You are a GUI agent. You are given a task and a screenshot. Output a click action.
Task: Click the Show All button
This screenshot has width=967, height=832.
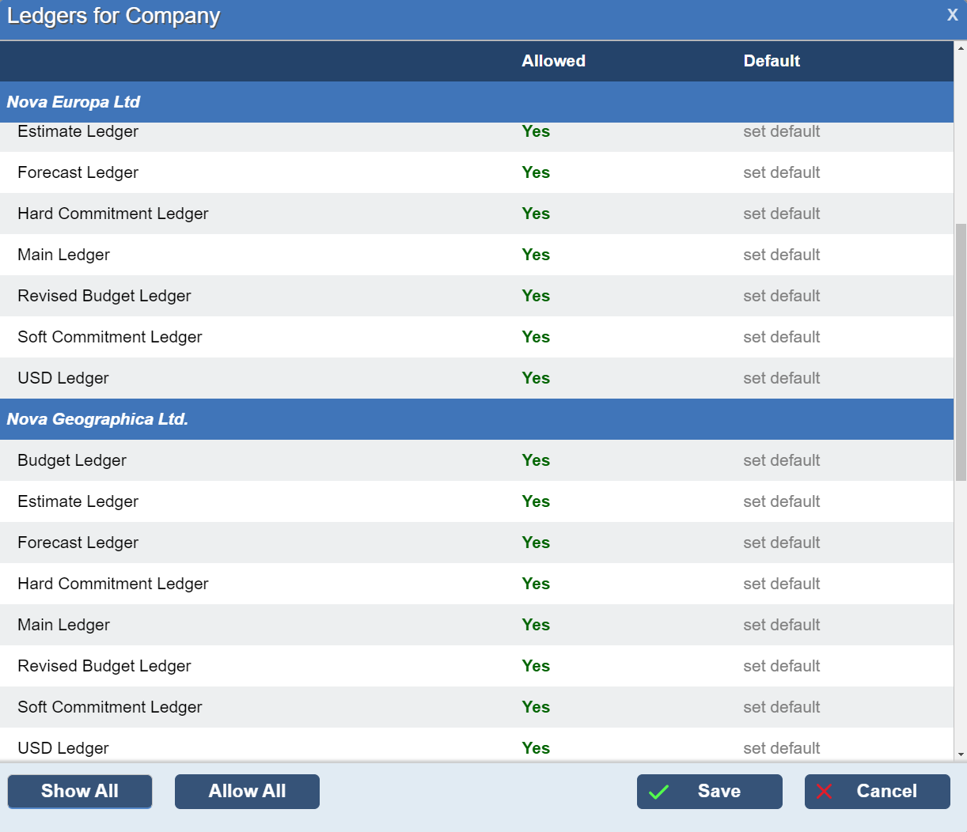point(80,792)
